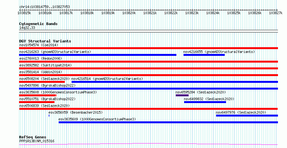Click the 103821k ruler label

150,13
